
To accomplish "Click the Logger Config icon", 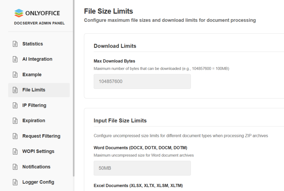I will 15,182.
